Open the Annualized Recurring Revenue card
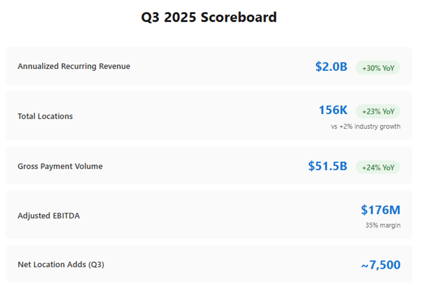The image size is (429, 291). 209,66
